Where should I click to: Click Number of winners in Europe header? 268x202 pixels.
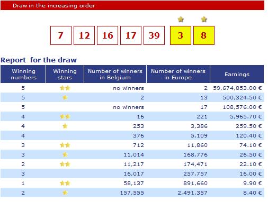click(178, 74)
